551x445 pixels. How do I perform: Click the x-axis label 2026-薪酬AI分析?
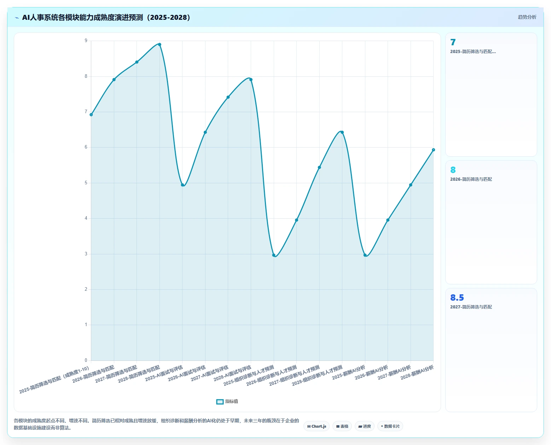click(x=371, y=372)
